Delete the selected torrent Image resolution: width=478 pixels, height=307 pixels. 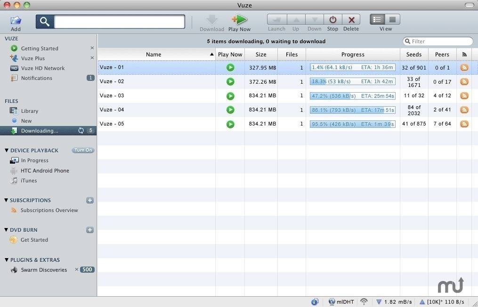351,19
